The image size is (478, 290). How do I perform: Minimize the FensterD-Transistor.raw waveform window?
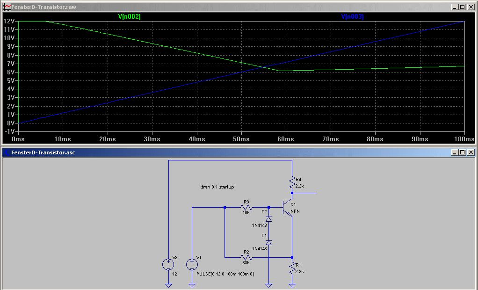pos(455,7)
